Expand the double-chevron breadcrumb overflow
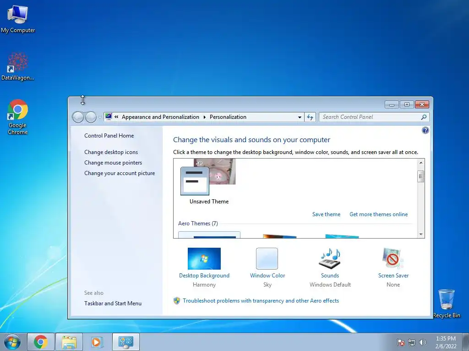This screenshot has width=469, height=351. pos(116,117)
